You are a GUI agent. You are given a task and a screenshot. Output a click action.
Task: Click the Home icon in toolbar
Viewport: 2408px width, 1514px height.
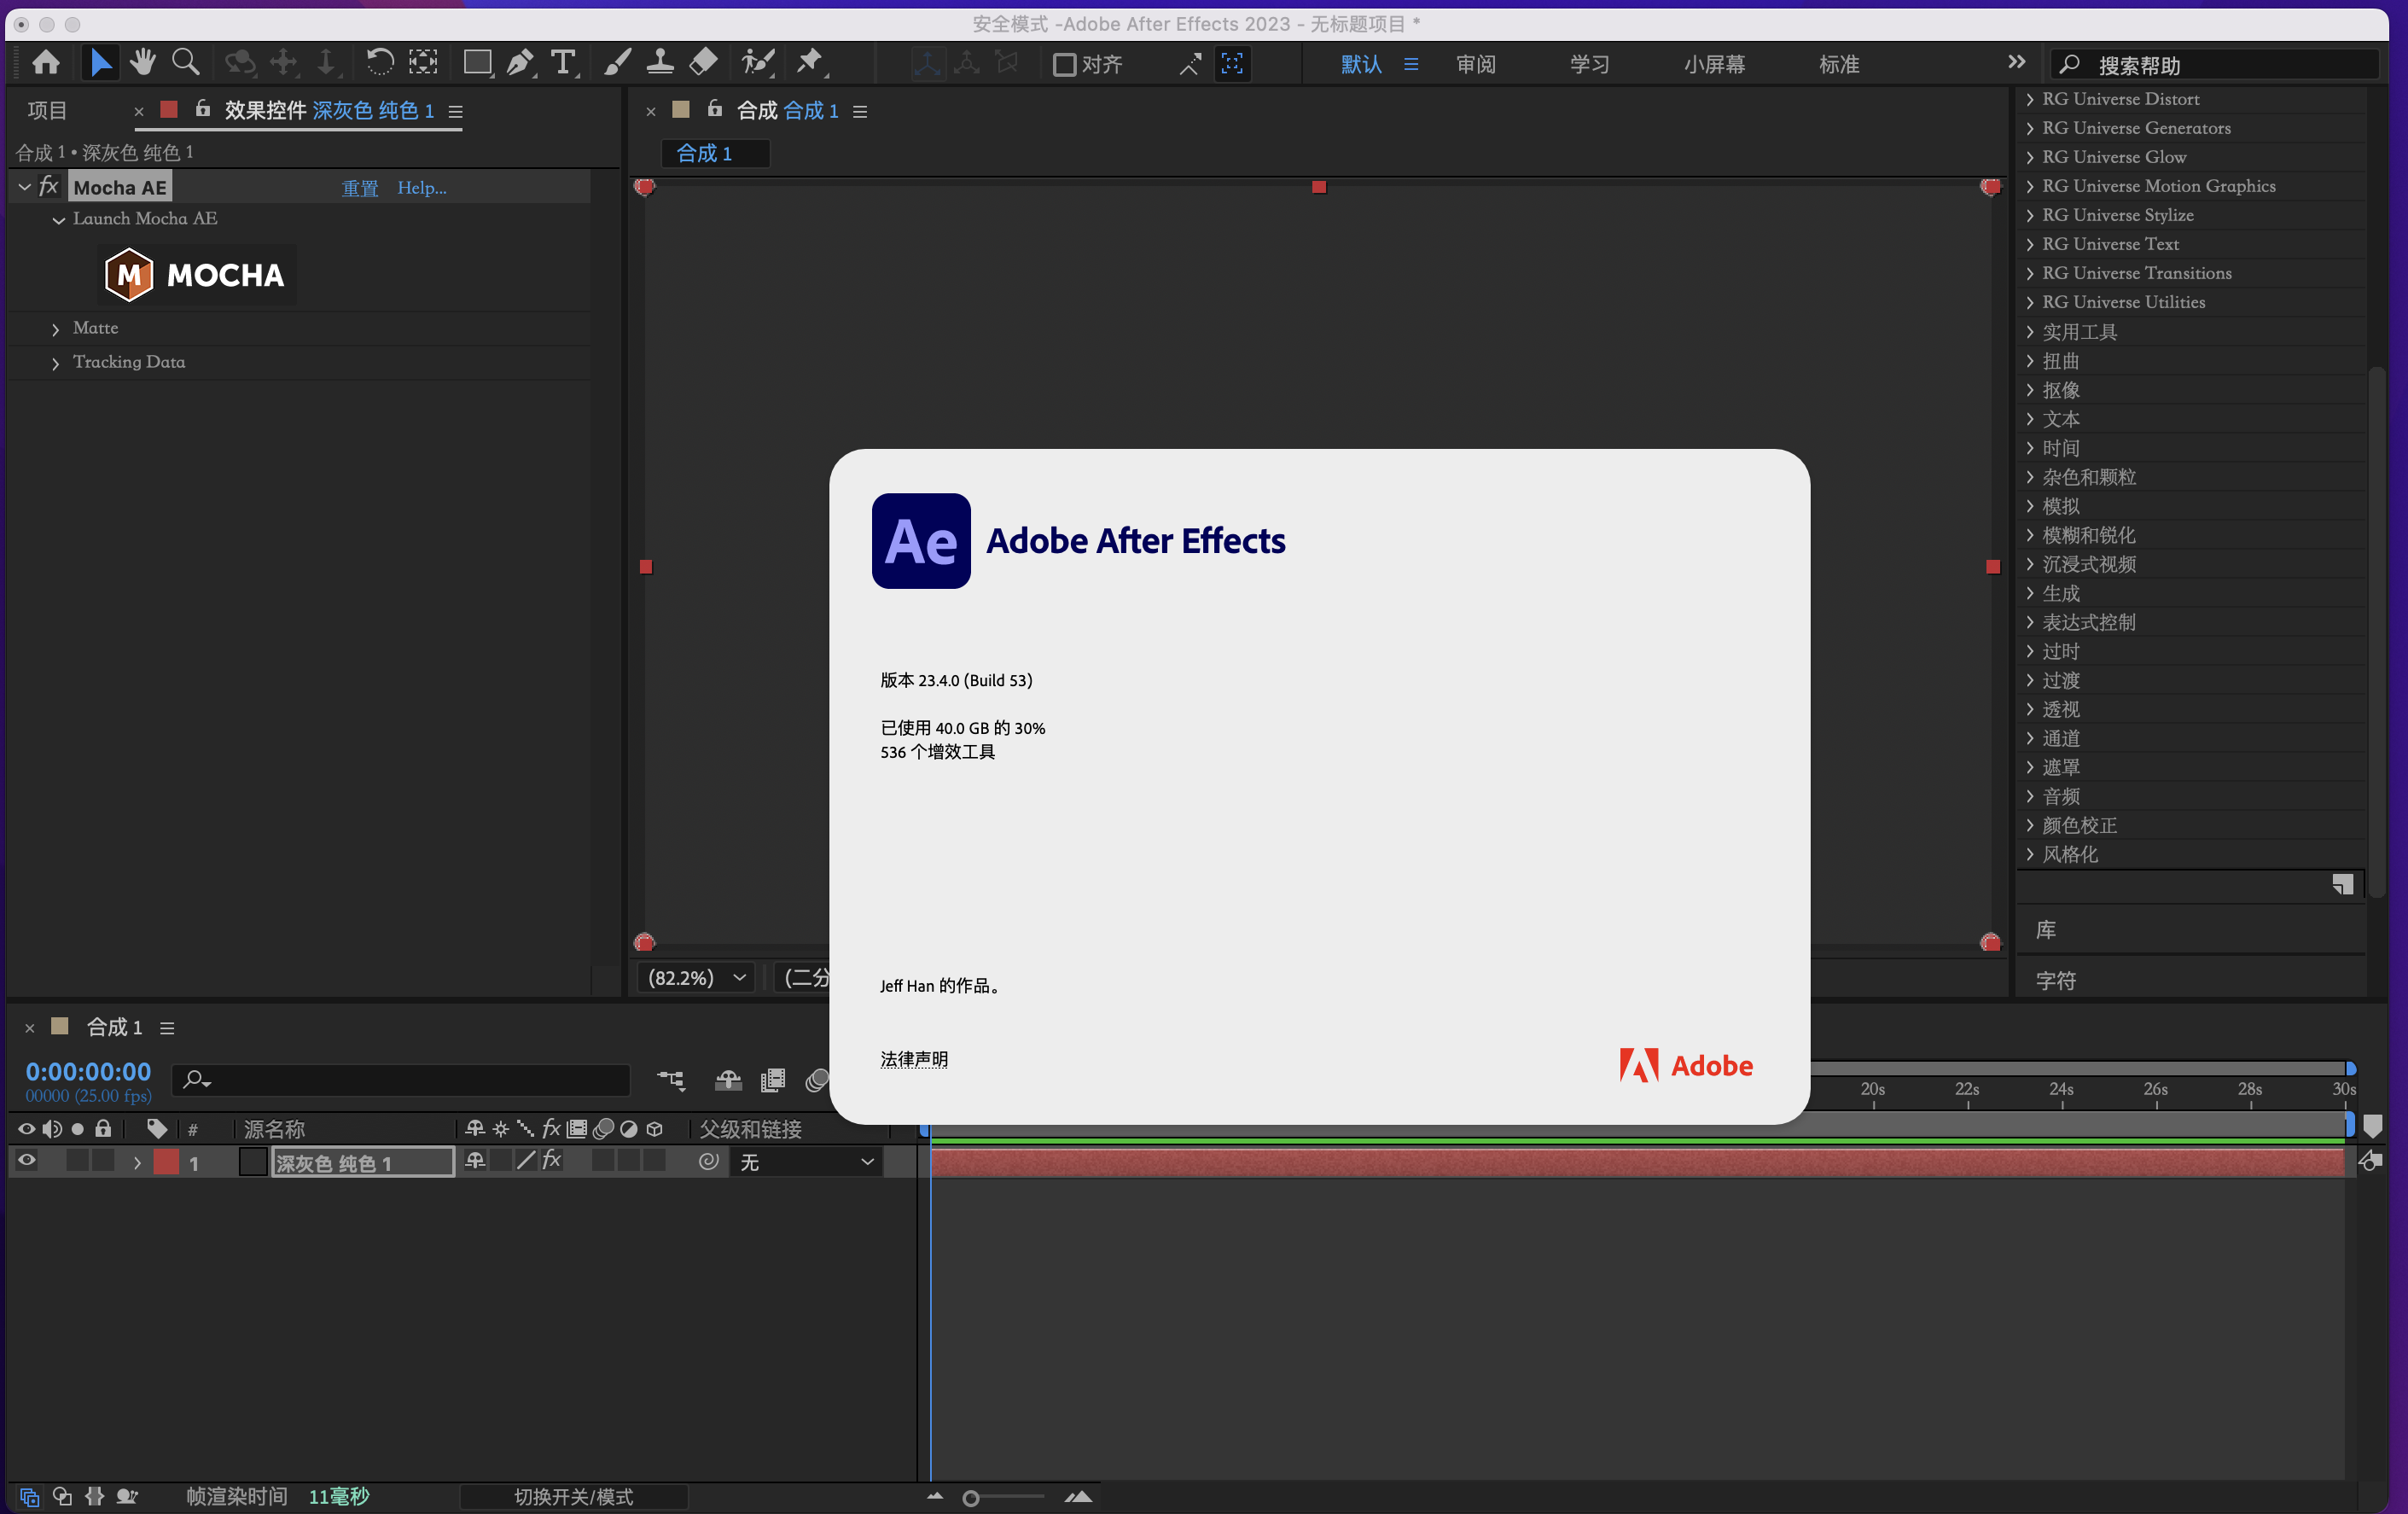[x=46, y=63]
